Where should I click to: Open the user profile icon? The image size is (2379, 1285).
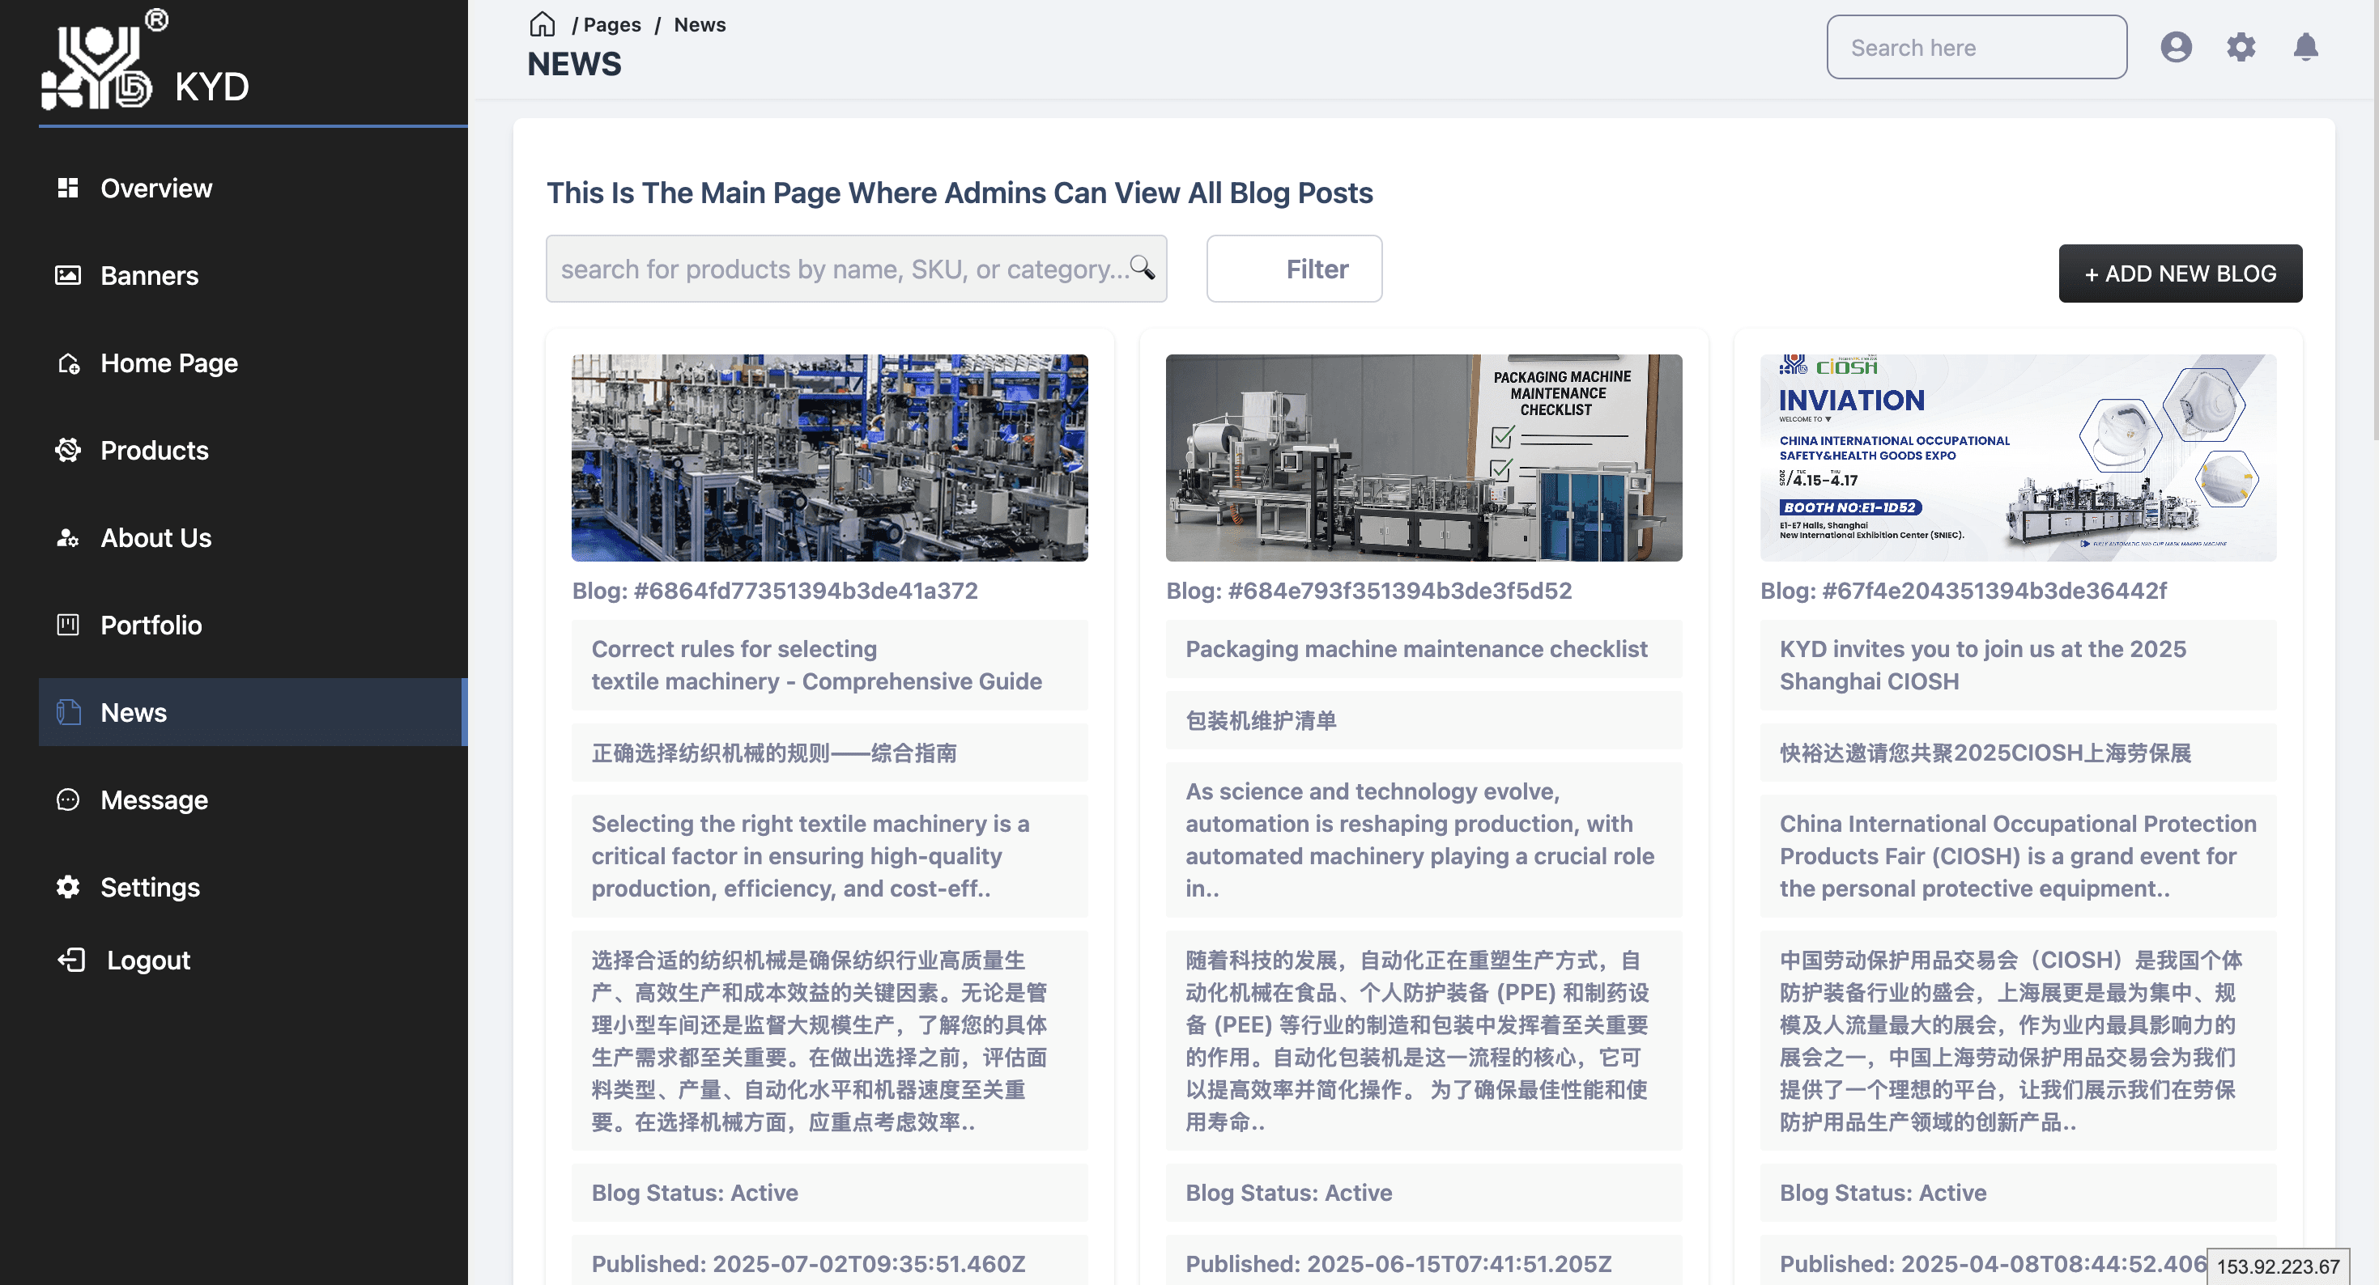tap(2175, 47)
